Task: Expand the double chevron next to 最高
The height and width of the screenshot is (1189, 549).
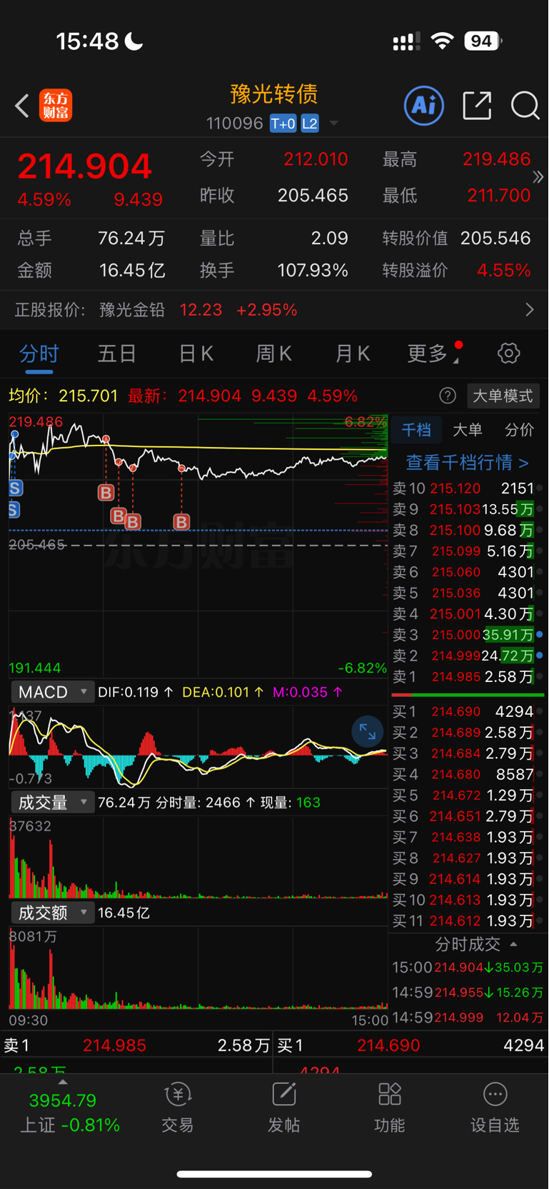Action: tap(538, 177)
